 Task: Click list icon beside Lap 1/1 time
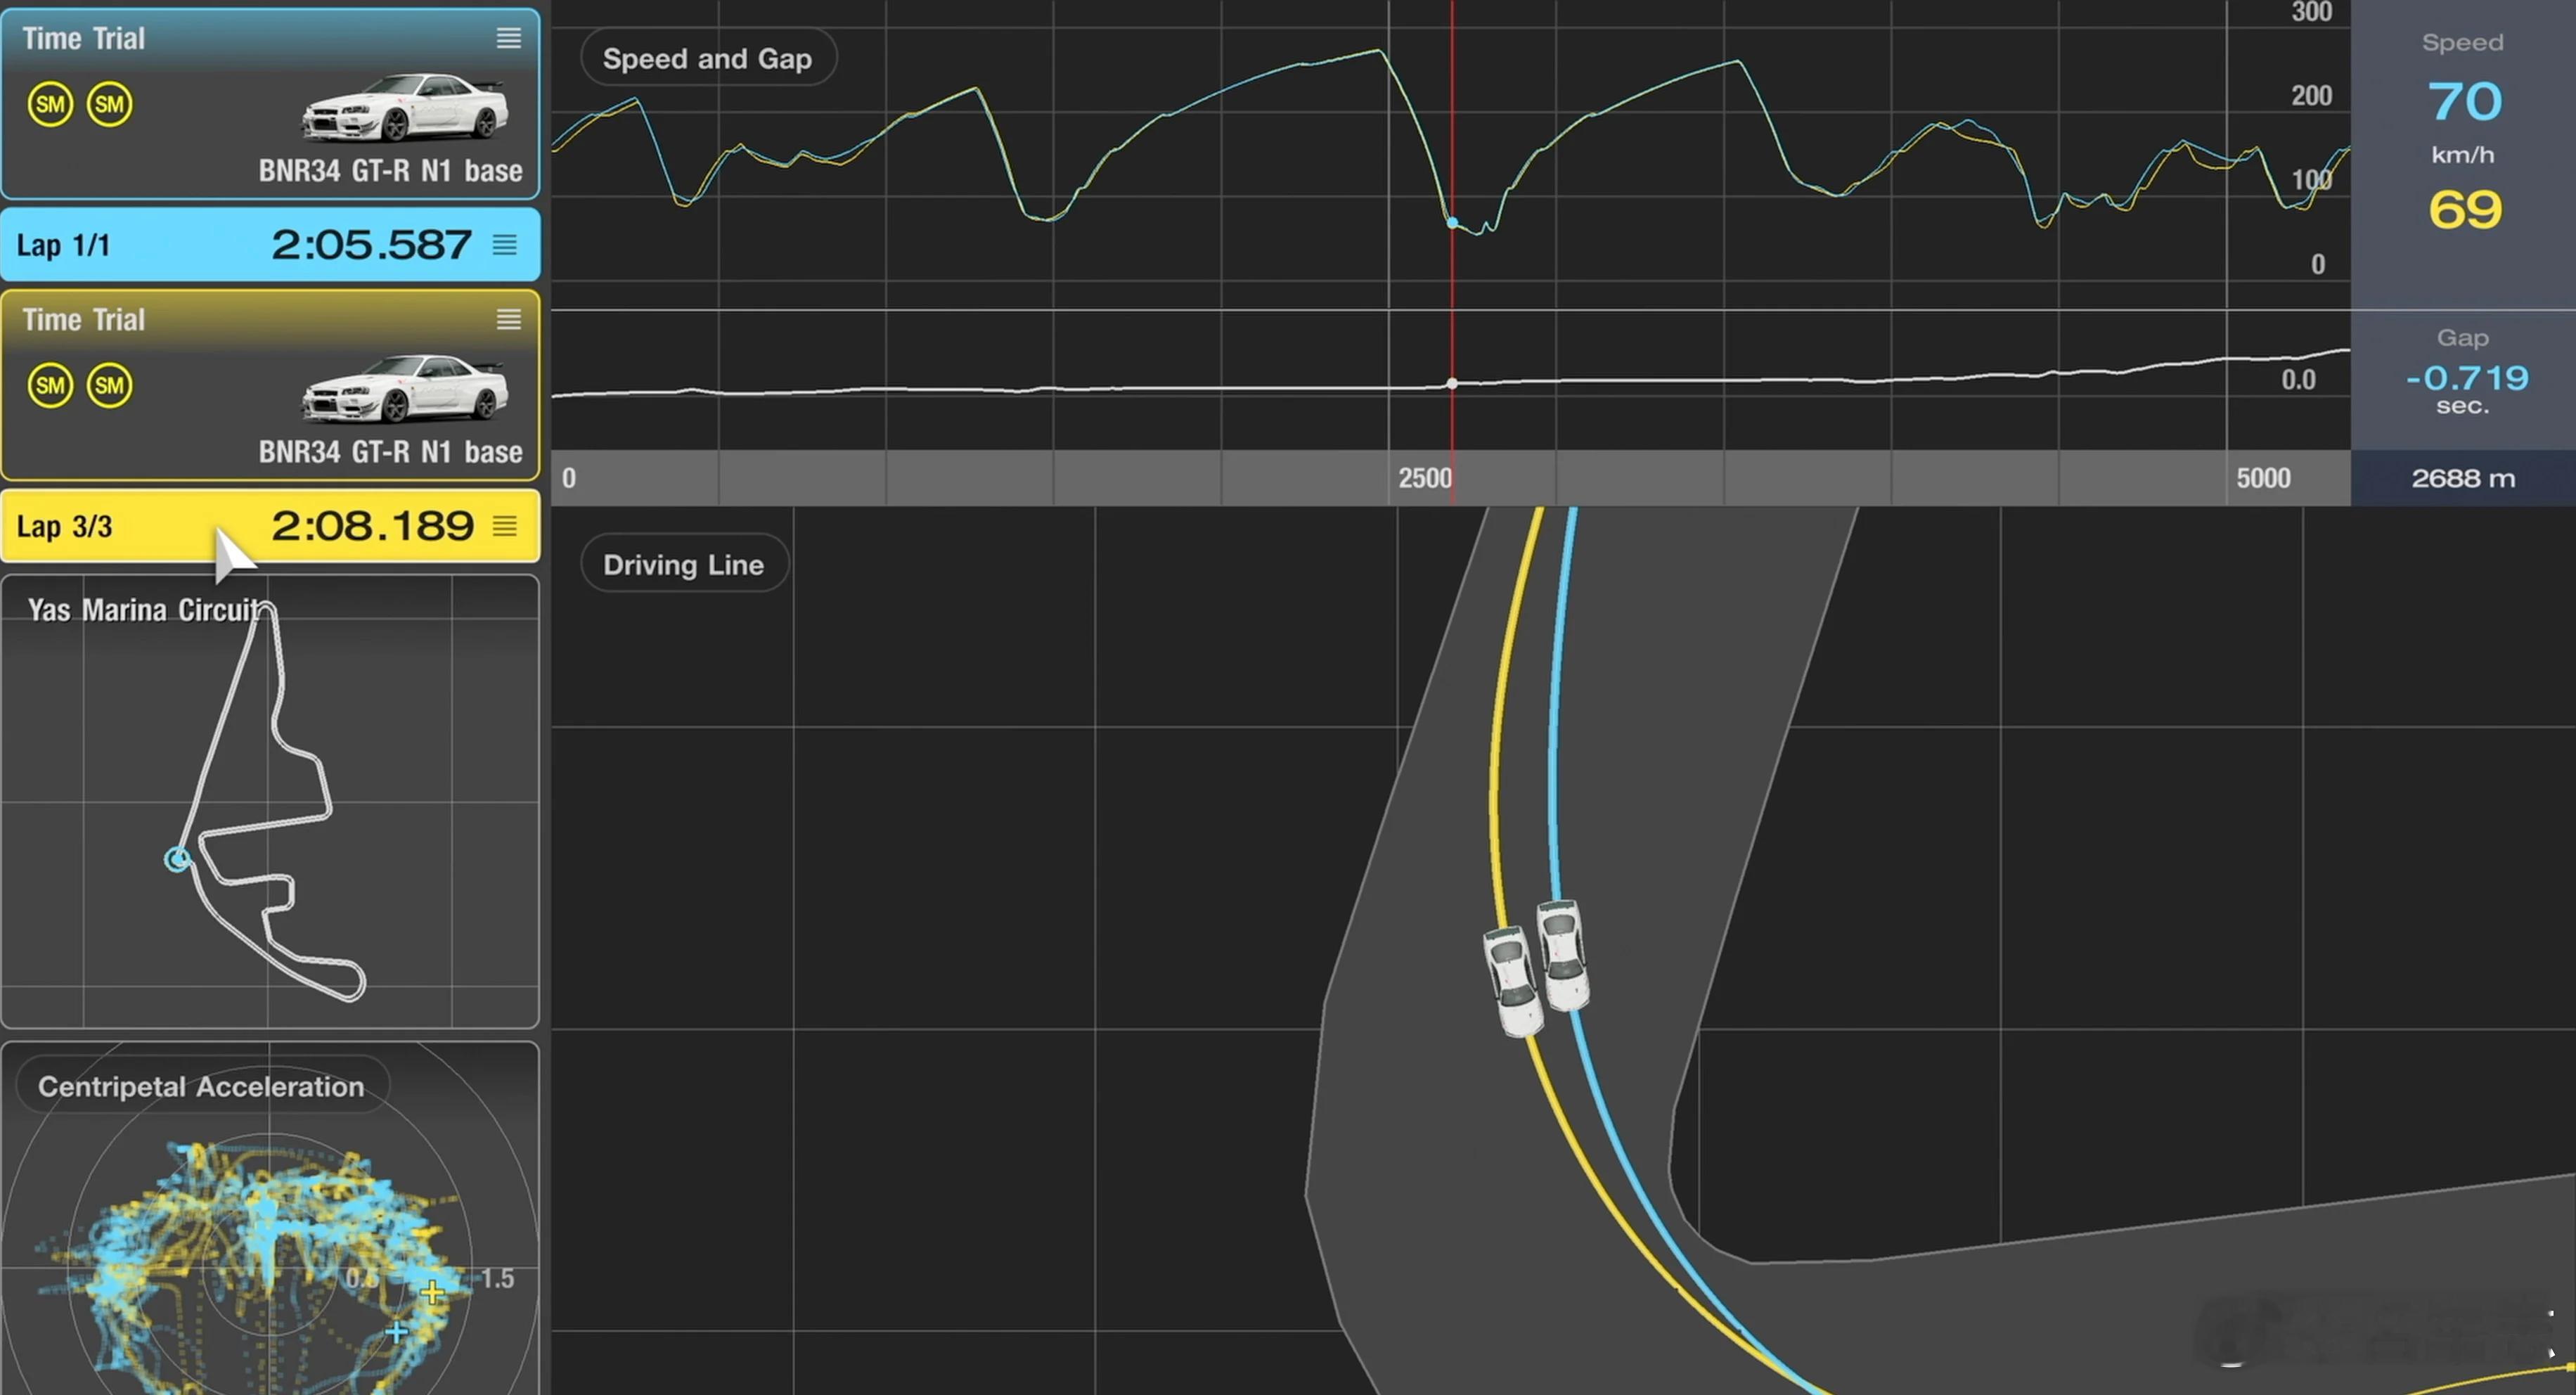pyautogui.click(x=505, y=245)
